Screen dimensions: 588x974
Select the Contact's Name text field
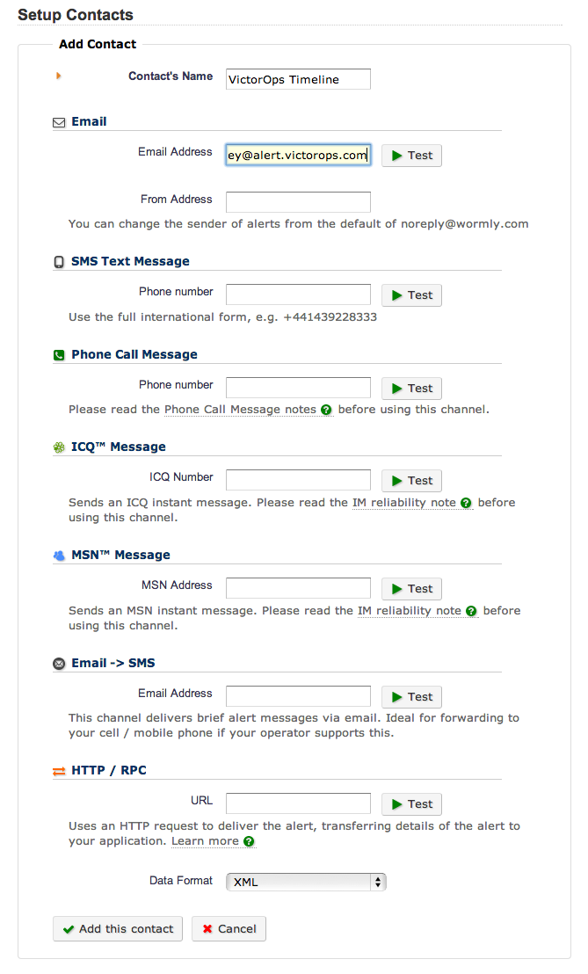298,79
